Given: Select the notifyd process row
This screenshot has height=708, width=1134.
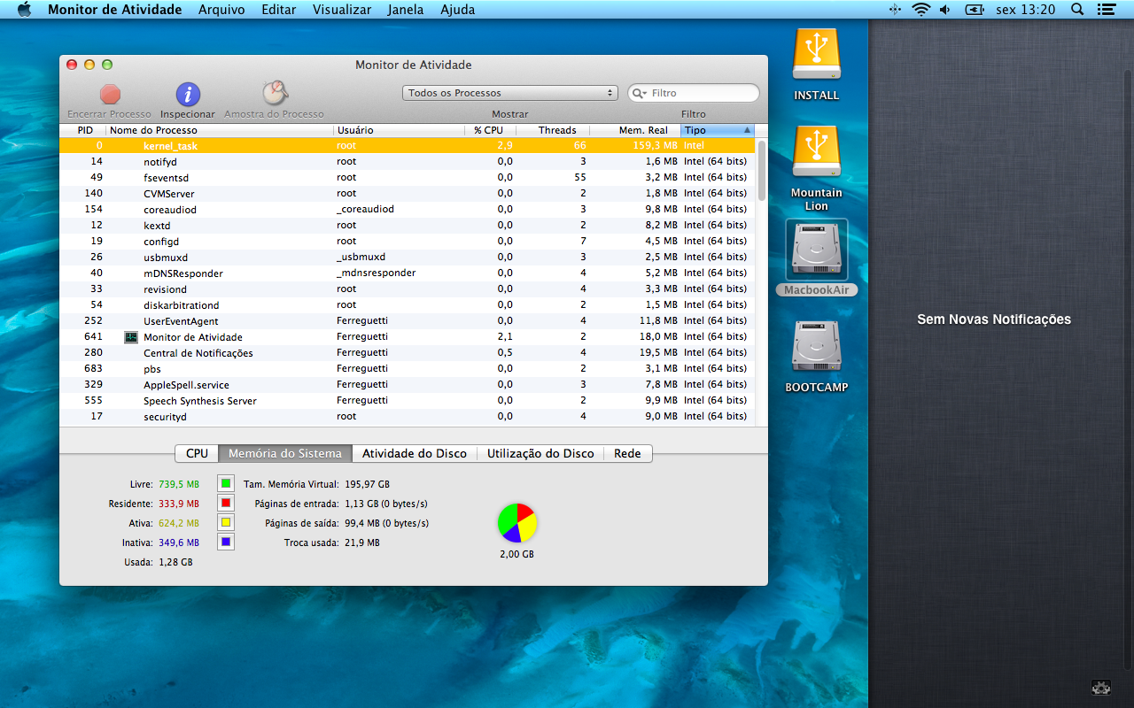Looking at the screenshot, I should click(x=408, y=161).
